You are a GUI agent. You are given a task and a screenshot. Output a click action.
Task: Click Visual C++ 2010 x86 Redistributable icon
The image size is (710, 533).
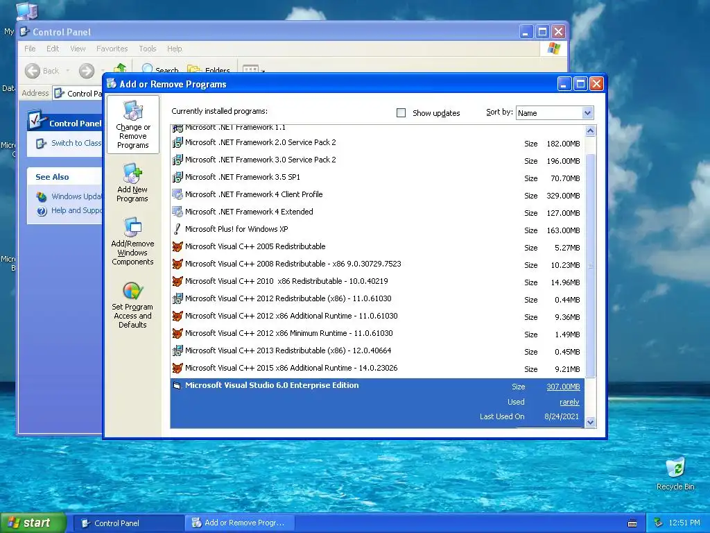tap(177, 282)
